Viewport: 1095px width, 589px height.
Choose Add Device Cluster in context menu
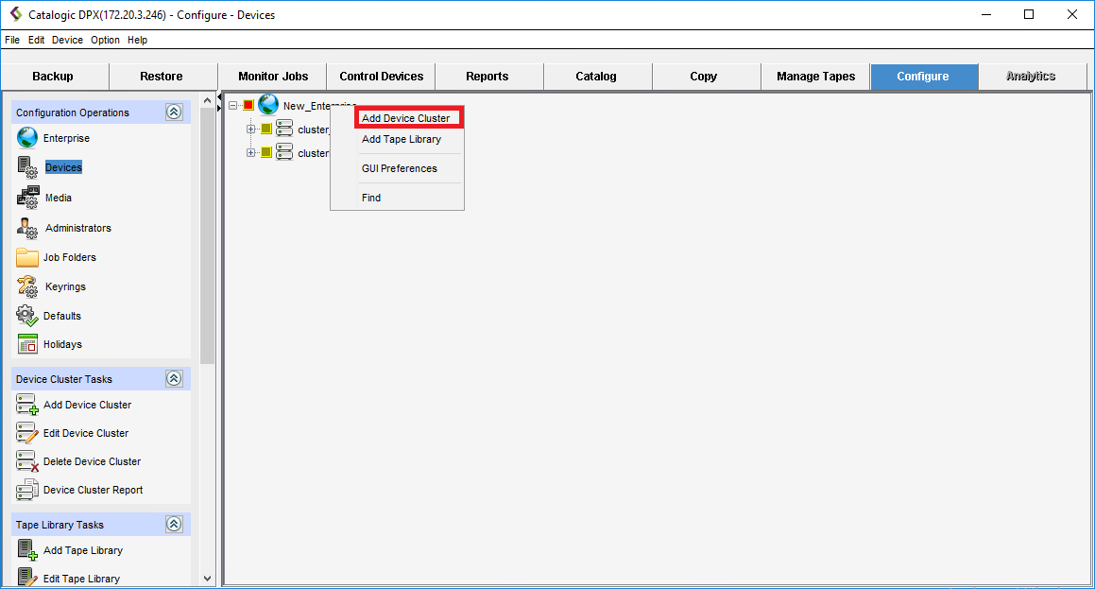point(406,118)
